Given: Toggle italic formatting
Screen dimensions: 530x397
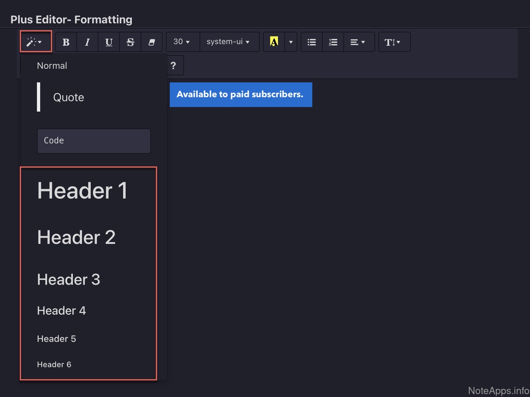Looking at the screenshot, I should coord(87,42).
